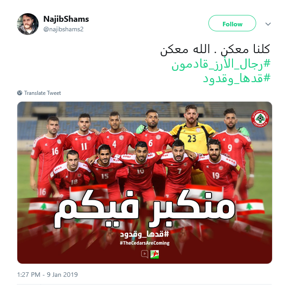The height and width of the screenshot is (285, 288).
Task: Open hashtag #رجال_الأرز_قادمون in the tweet
Action: (x=221, y=64)
